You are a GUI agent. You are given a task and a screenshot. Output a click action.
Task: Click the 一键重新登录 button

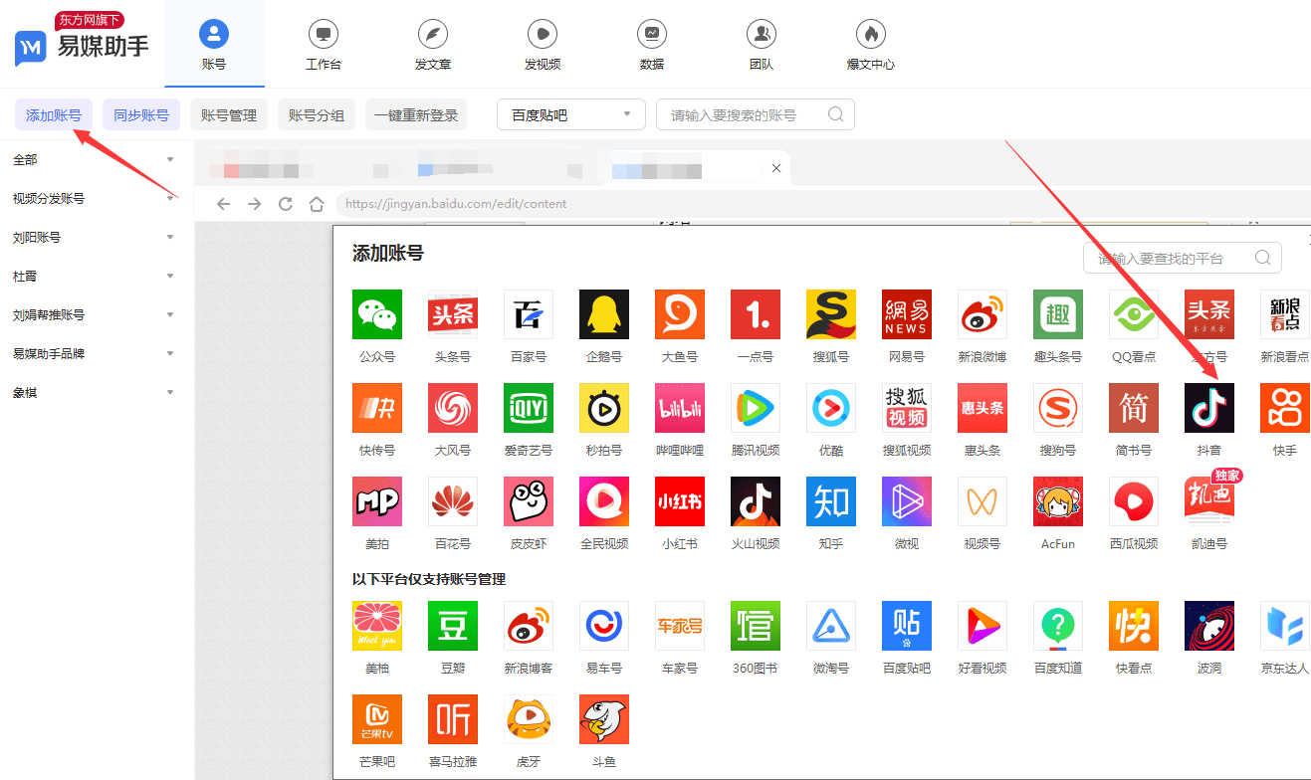click(x=416, y=114)
